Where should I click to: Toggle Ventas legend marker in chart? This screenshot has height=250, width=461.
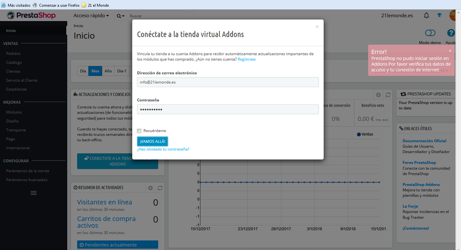pos(359,134)
